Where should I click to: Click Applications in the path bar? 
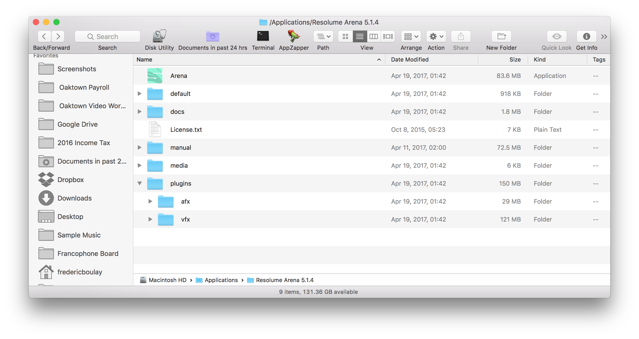[221, 280]
